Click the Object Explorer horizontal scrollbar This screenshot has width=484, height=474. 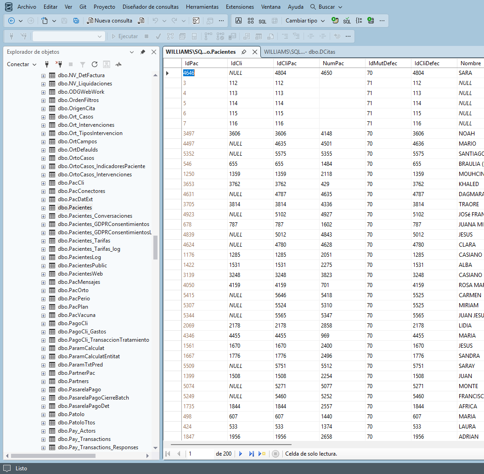point(53,456)
